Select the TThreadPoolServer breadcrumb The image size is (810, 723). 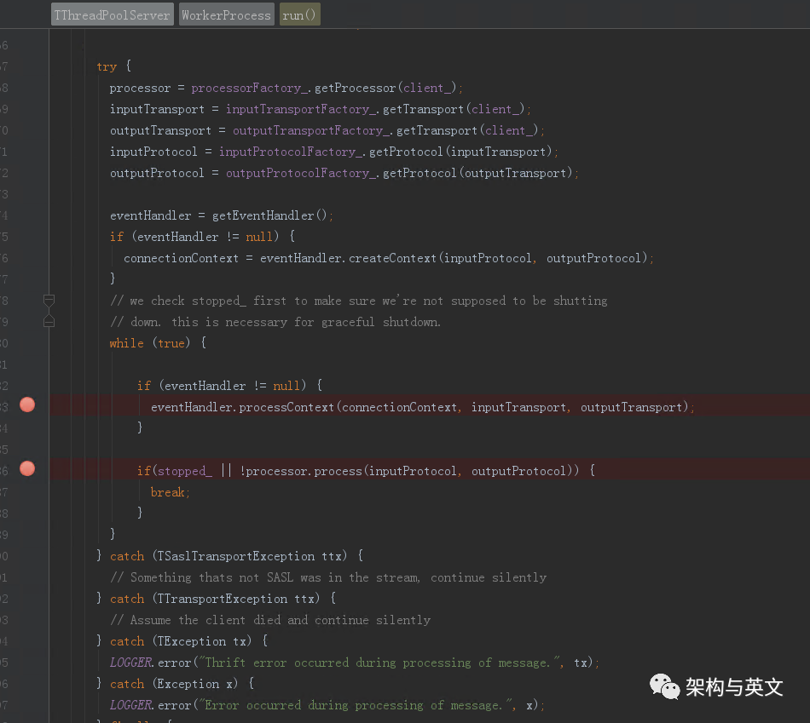[112, 14]
